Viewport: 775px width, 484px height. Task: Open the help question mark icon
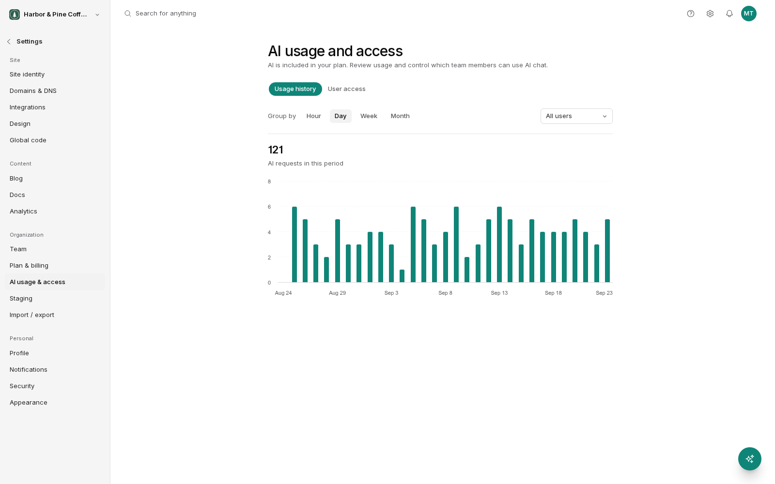coord(691,14)
